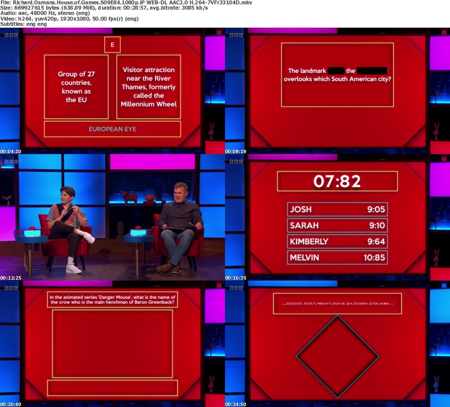
Task: Select the SARAH 9:10 score row
Action: [x=337, y=226]
